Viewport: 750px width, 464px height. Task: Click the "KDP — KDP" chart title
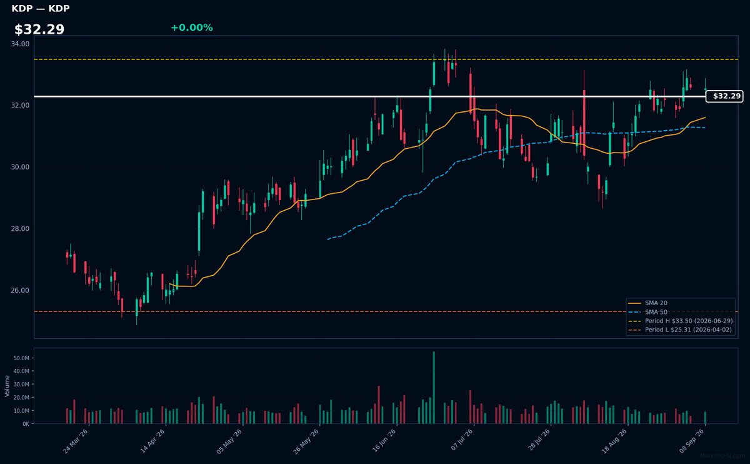click(x=41, y=9)
